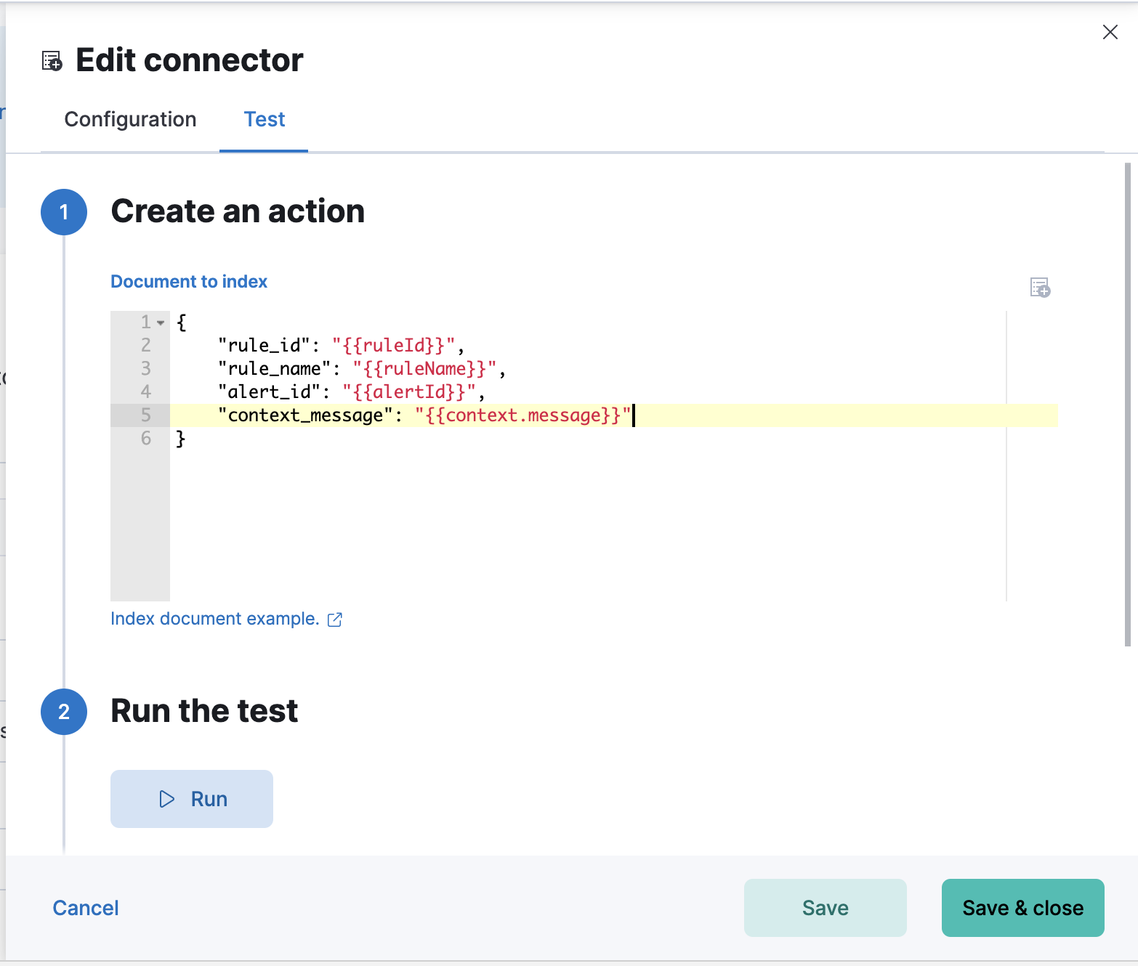Image resolution: width=1138 pixels, height=966 pixels.
Task: Switch to the Configuration tab
Action: pos(130,119)
